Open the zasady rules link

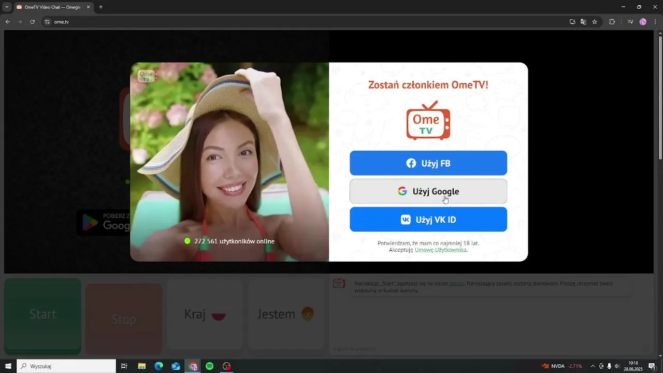tap(456, 283)
